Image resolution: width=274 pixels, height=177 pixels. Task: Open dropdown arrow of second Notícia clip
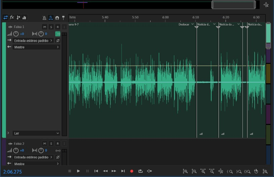pyautogui.click(x=238, y=24)
